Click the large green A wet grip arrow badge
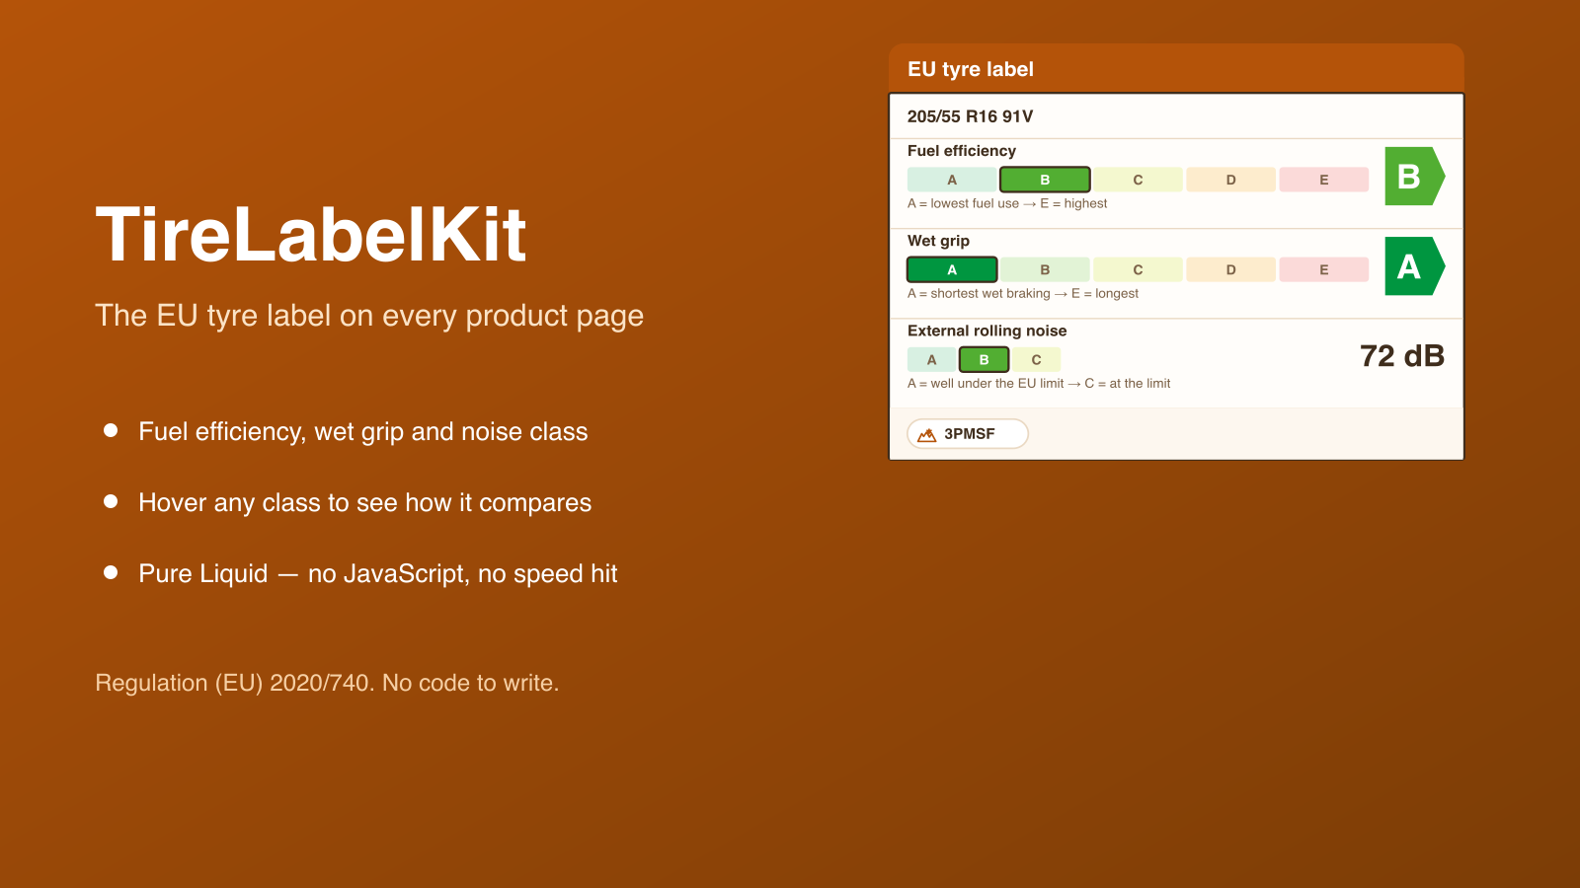Viewport: 1580px width, 888px height. (x=1414, y=266)
